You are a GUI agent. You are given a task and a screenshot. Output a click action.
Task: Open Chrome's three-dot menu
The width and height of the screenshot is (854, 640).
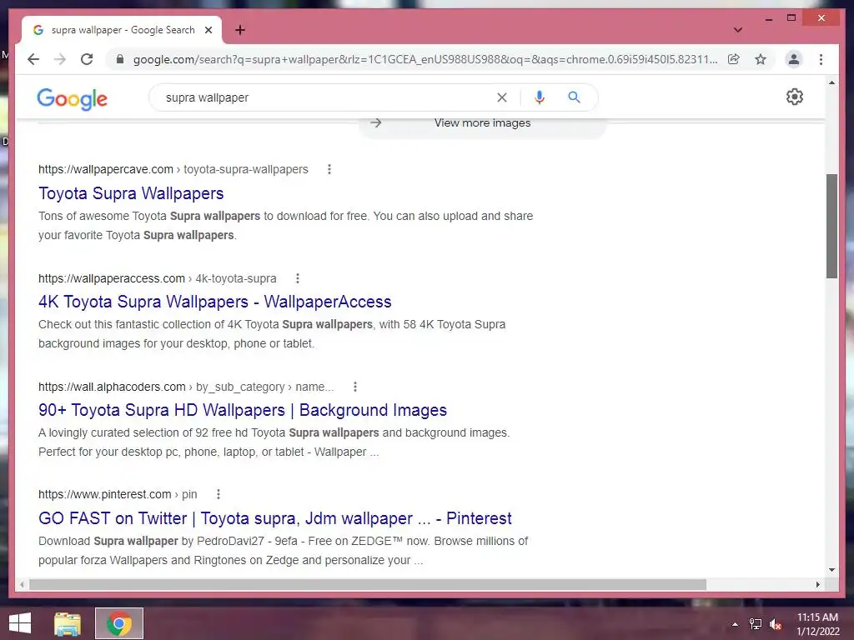coord(821,59)
